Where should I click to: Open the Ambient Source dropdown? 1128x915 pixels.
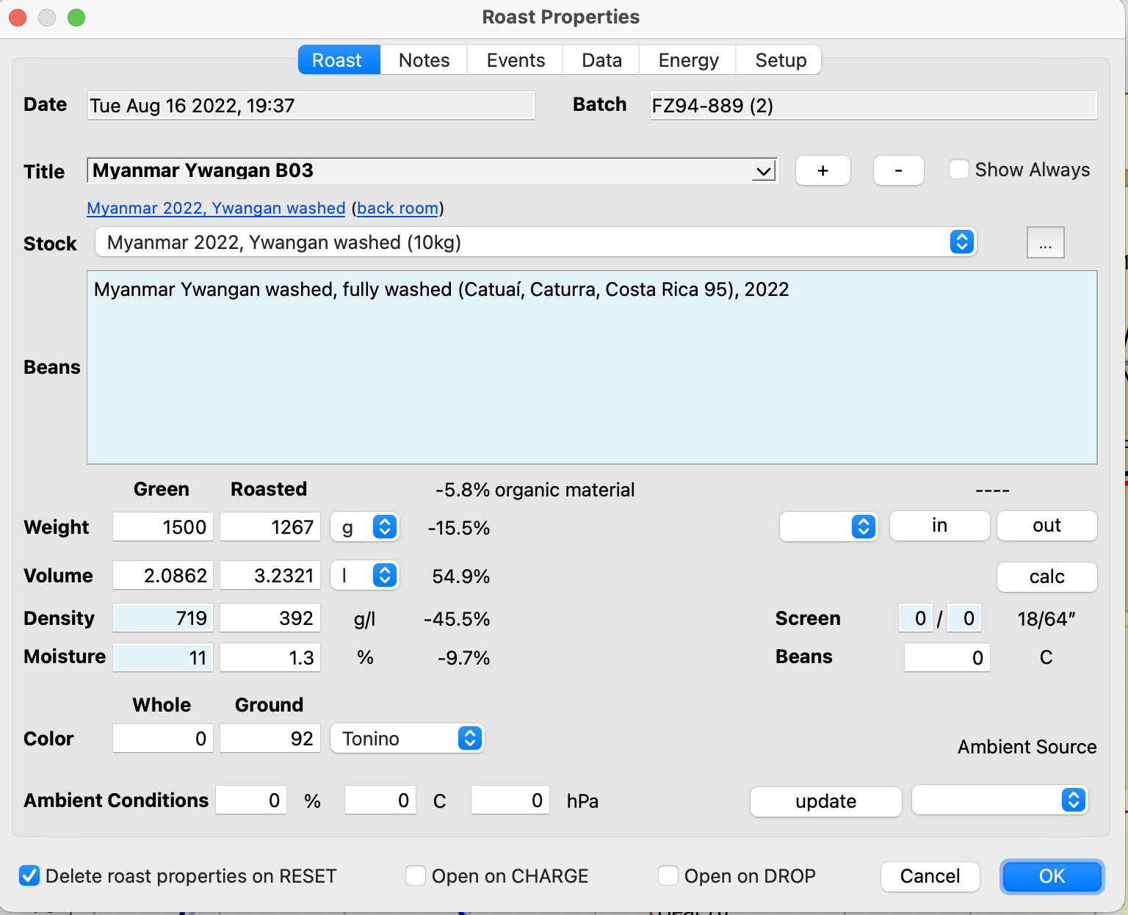coord(1073,800)
